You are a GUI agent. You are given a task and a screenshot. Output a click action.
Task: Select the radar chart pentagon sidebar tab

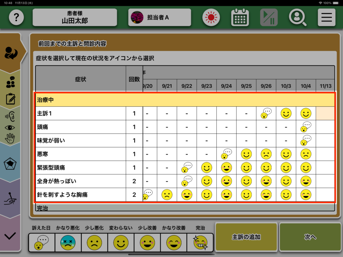tap(11, 164)
